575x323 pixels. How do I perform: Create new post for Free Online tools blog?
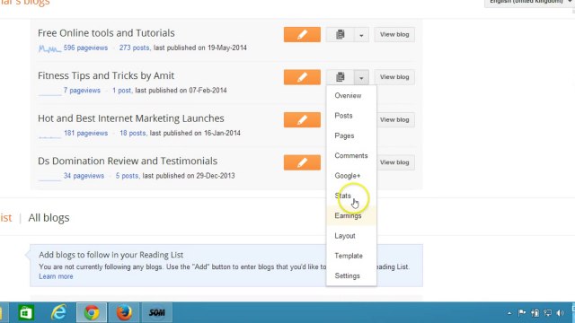pyautogui.click(x=302, y=34)
